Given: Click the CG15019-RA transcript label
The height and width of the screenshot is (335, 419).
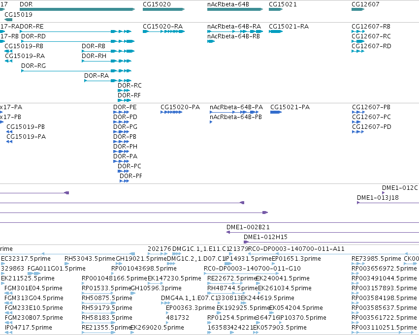Looking at the screenshot, I should pyautogui.click(x=25, y=56).
